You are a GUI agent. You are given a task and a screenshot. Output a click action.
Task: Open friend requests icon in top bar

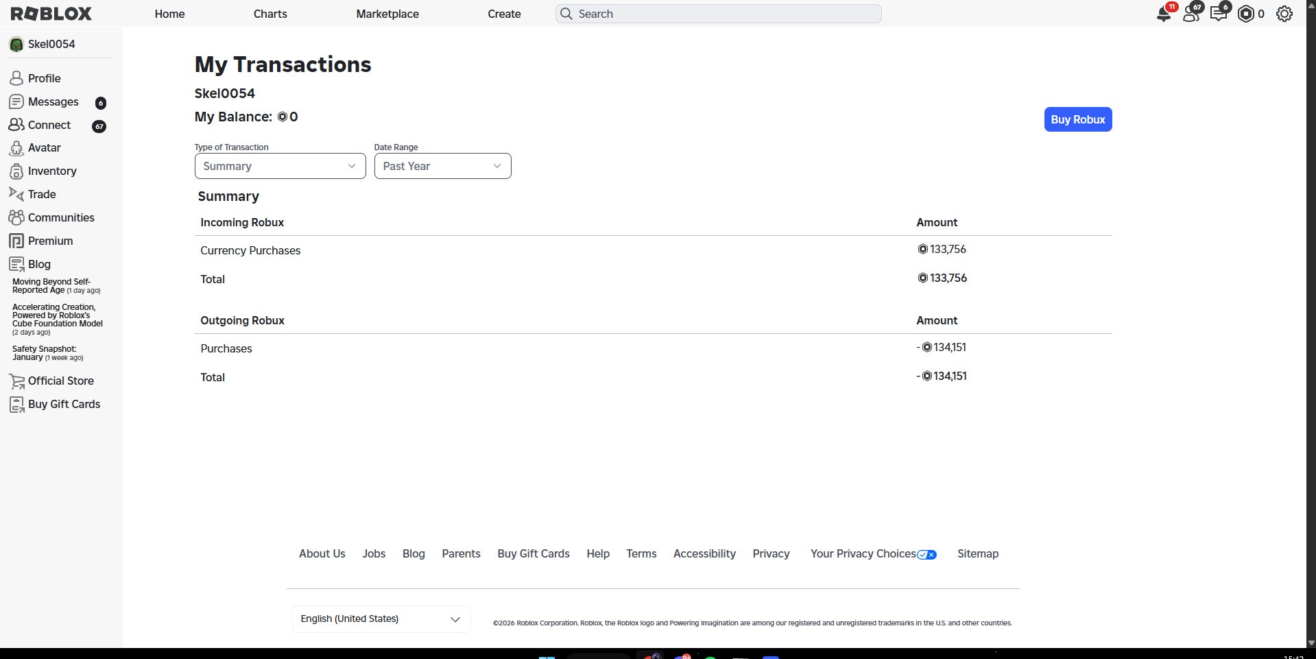tap(1192, 14)
